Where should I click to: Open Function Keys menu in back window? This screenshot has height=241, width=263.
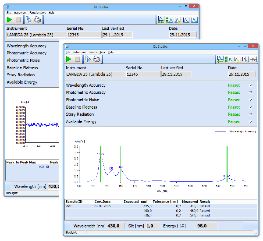coord(38,13)
